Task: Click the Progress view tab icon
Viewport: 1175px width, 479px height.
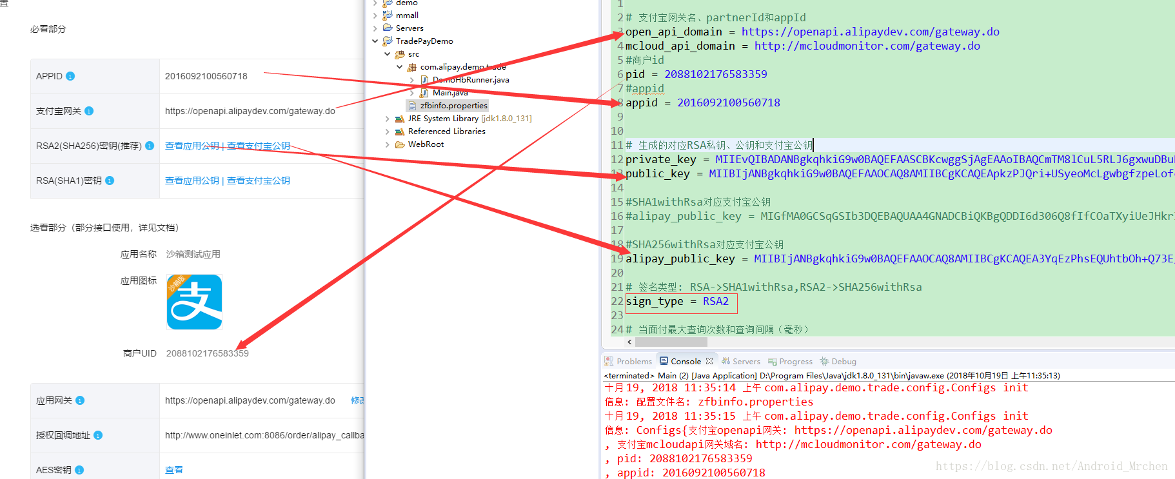Action: pos(772,361)
